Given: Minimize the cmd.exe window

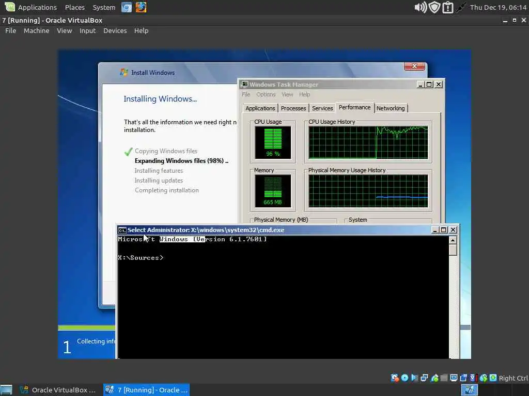Looking at the screenshot, I should [x=435, y=230].
